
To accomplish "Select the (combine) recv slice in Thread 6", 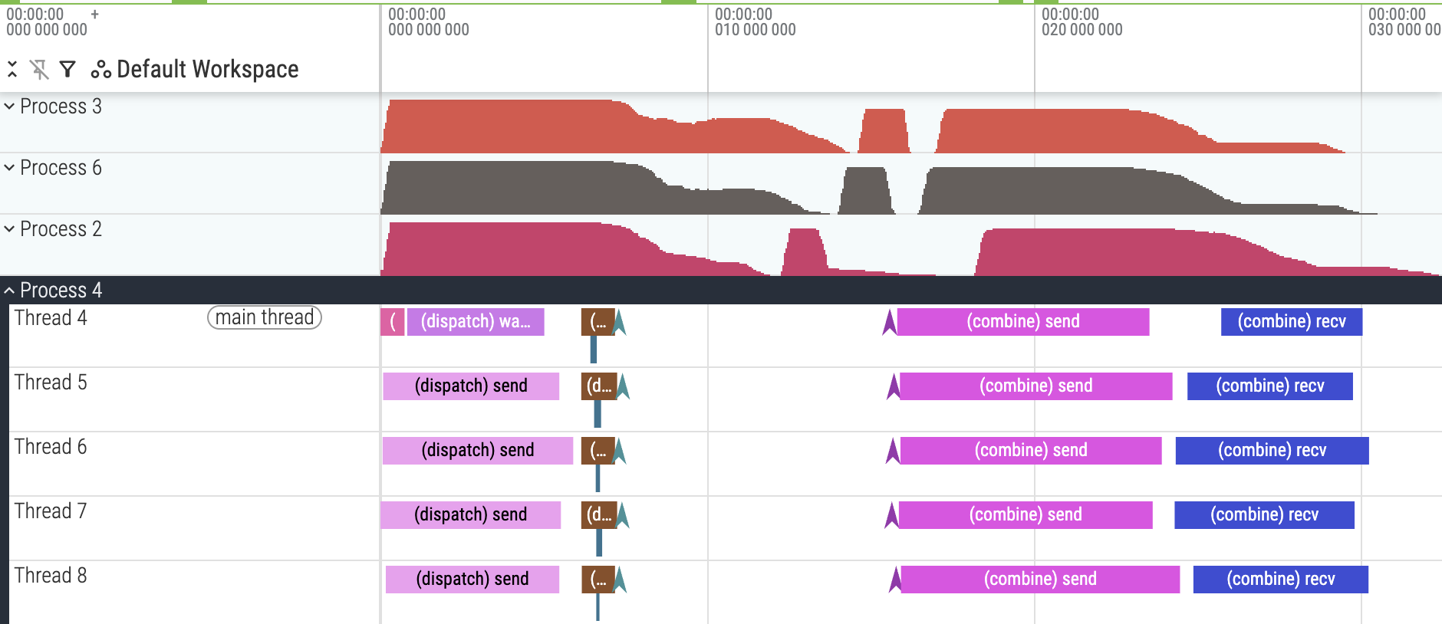I will 1272,451.
